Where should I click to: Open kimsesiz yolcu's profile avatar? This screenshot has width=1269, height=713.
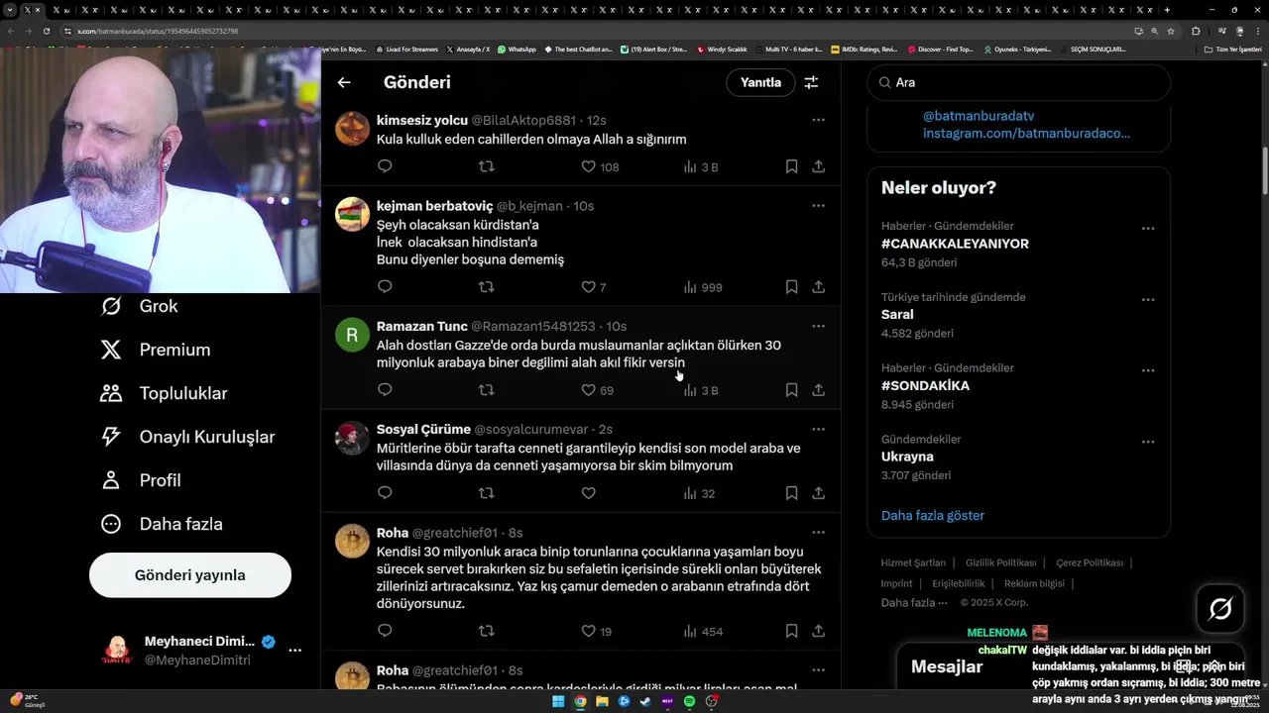pyautogui.click(x=352, y=128)
